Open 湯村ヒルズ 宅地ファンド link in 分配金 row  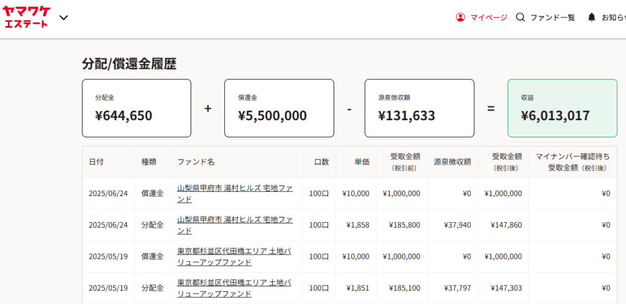(235, 225)
